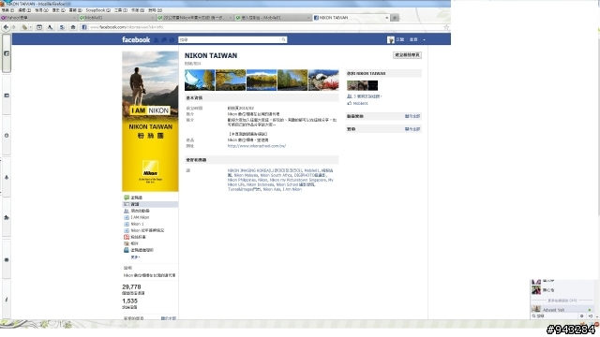Open Facebook friend requests icon

[157, 39]
